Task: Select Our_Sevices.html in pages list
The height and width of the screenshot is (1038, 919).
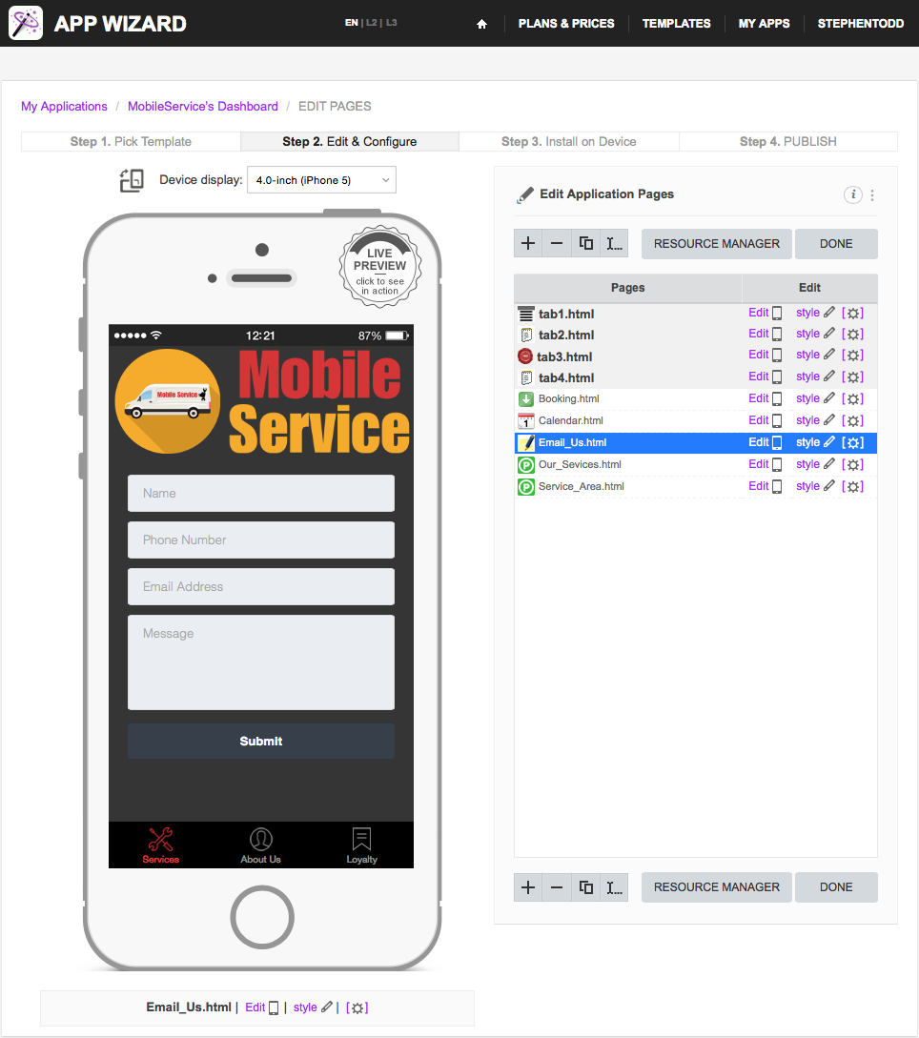Action: click(x=580, y=464)
